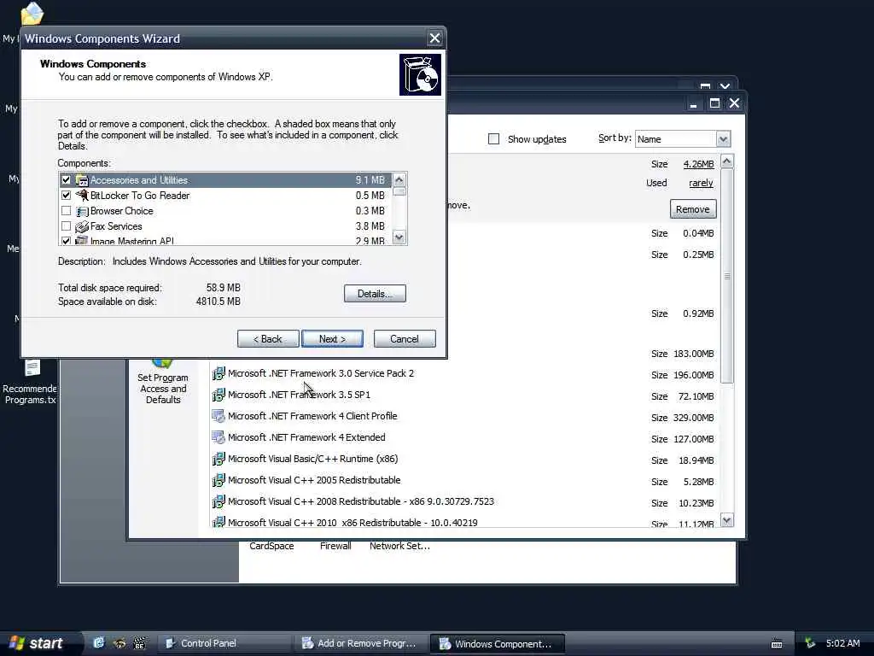Screen dimensions: 874x656
Task: Click the Add or Remove Programs scrollbar thumb
Action: click(x=727, y=276)
